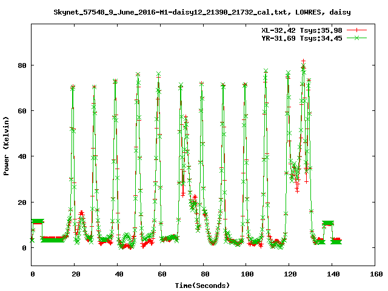Click y-axis tick label "20"
The height and width of the screenshot is (291, 388).
(x=22, y=202)
